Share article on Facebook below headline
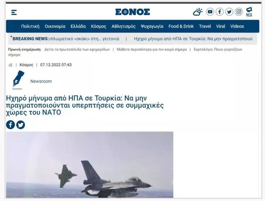The width and height of the screenshot is (265, 201). [11, 125]
